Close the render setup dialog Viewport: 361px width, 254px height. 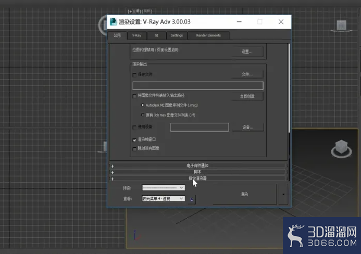pos(281,22)
